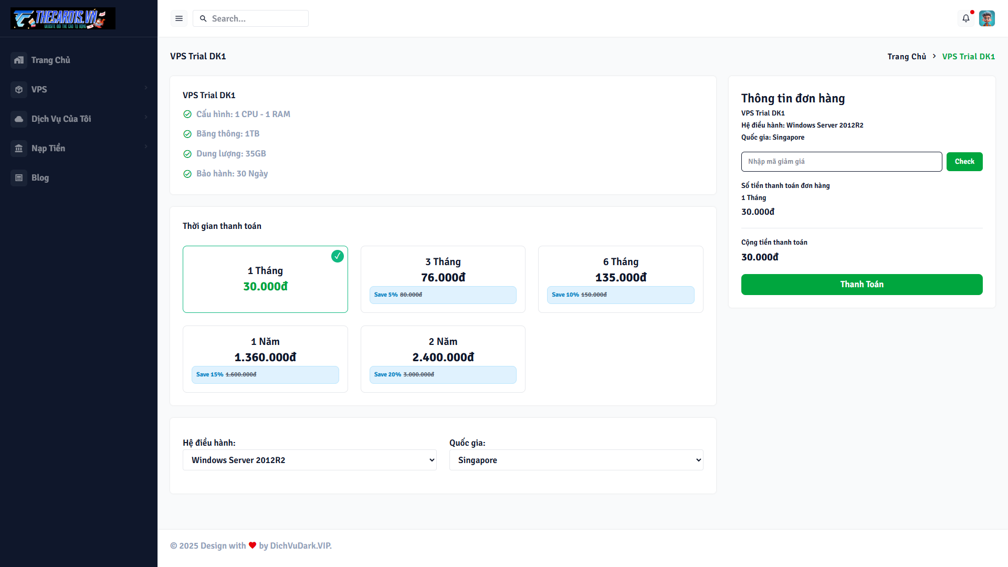Click the hamburger menu toggle icon
The width and height of the screenshot is (1008, 567).
(179, 18)
